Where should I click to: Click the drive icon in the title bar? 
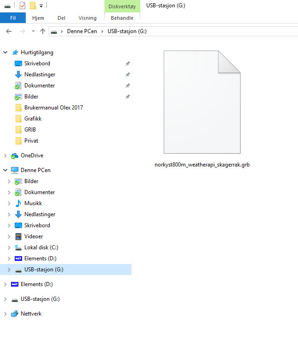7,6
